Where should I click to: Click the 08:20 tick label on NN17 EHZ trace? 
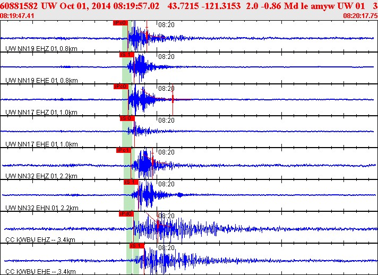166,89
